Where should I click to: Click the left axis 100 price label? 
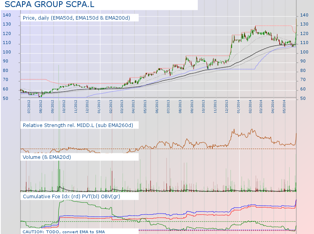pos(7,52)
